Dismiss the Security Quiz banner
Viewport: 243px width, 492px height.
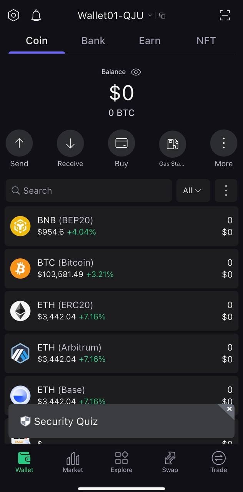230,409
